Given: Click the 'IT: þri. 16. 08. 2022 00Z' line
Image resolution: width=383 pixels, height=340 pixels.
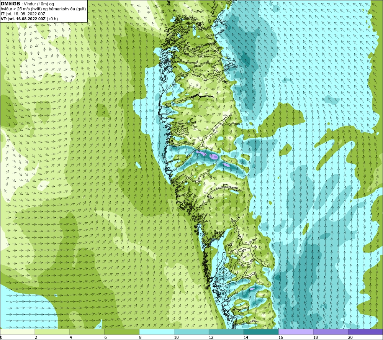Looking at the screenshot, I should pyautogui.click(x=23, y=14).
